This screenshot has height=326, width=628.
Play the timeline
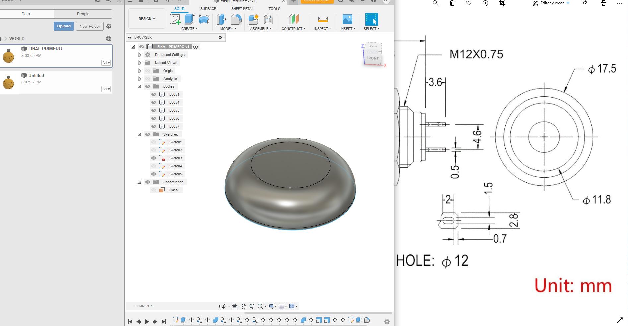tap(147, 322)
